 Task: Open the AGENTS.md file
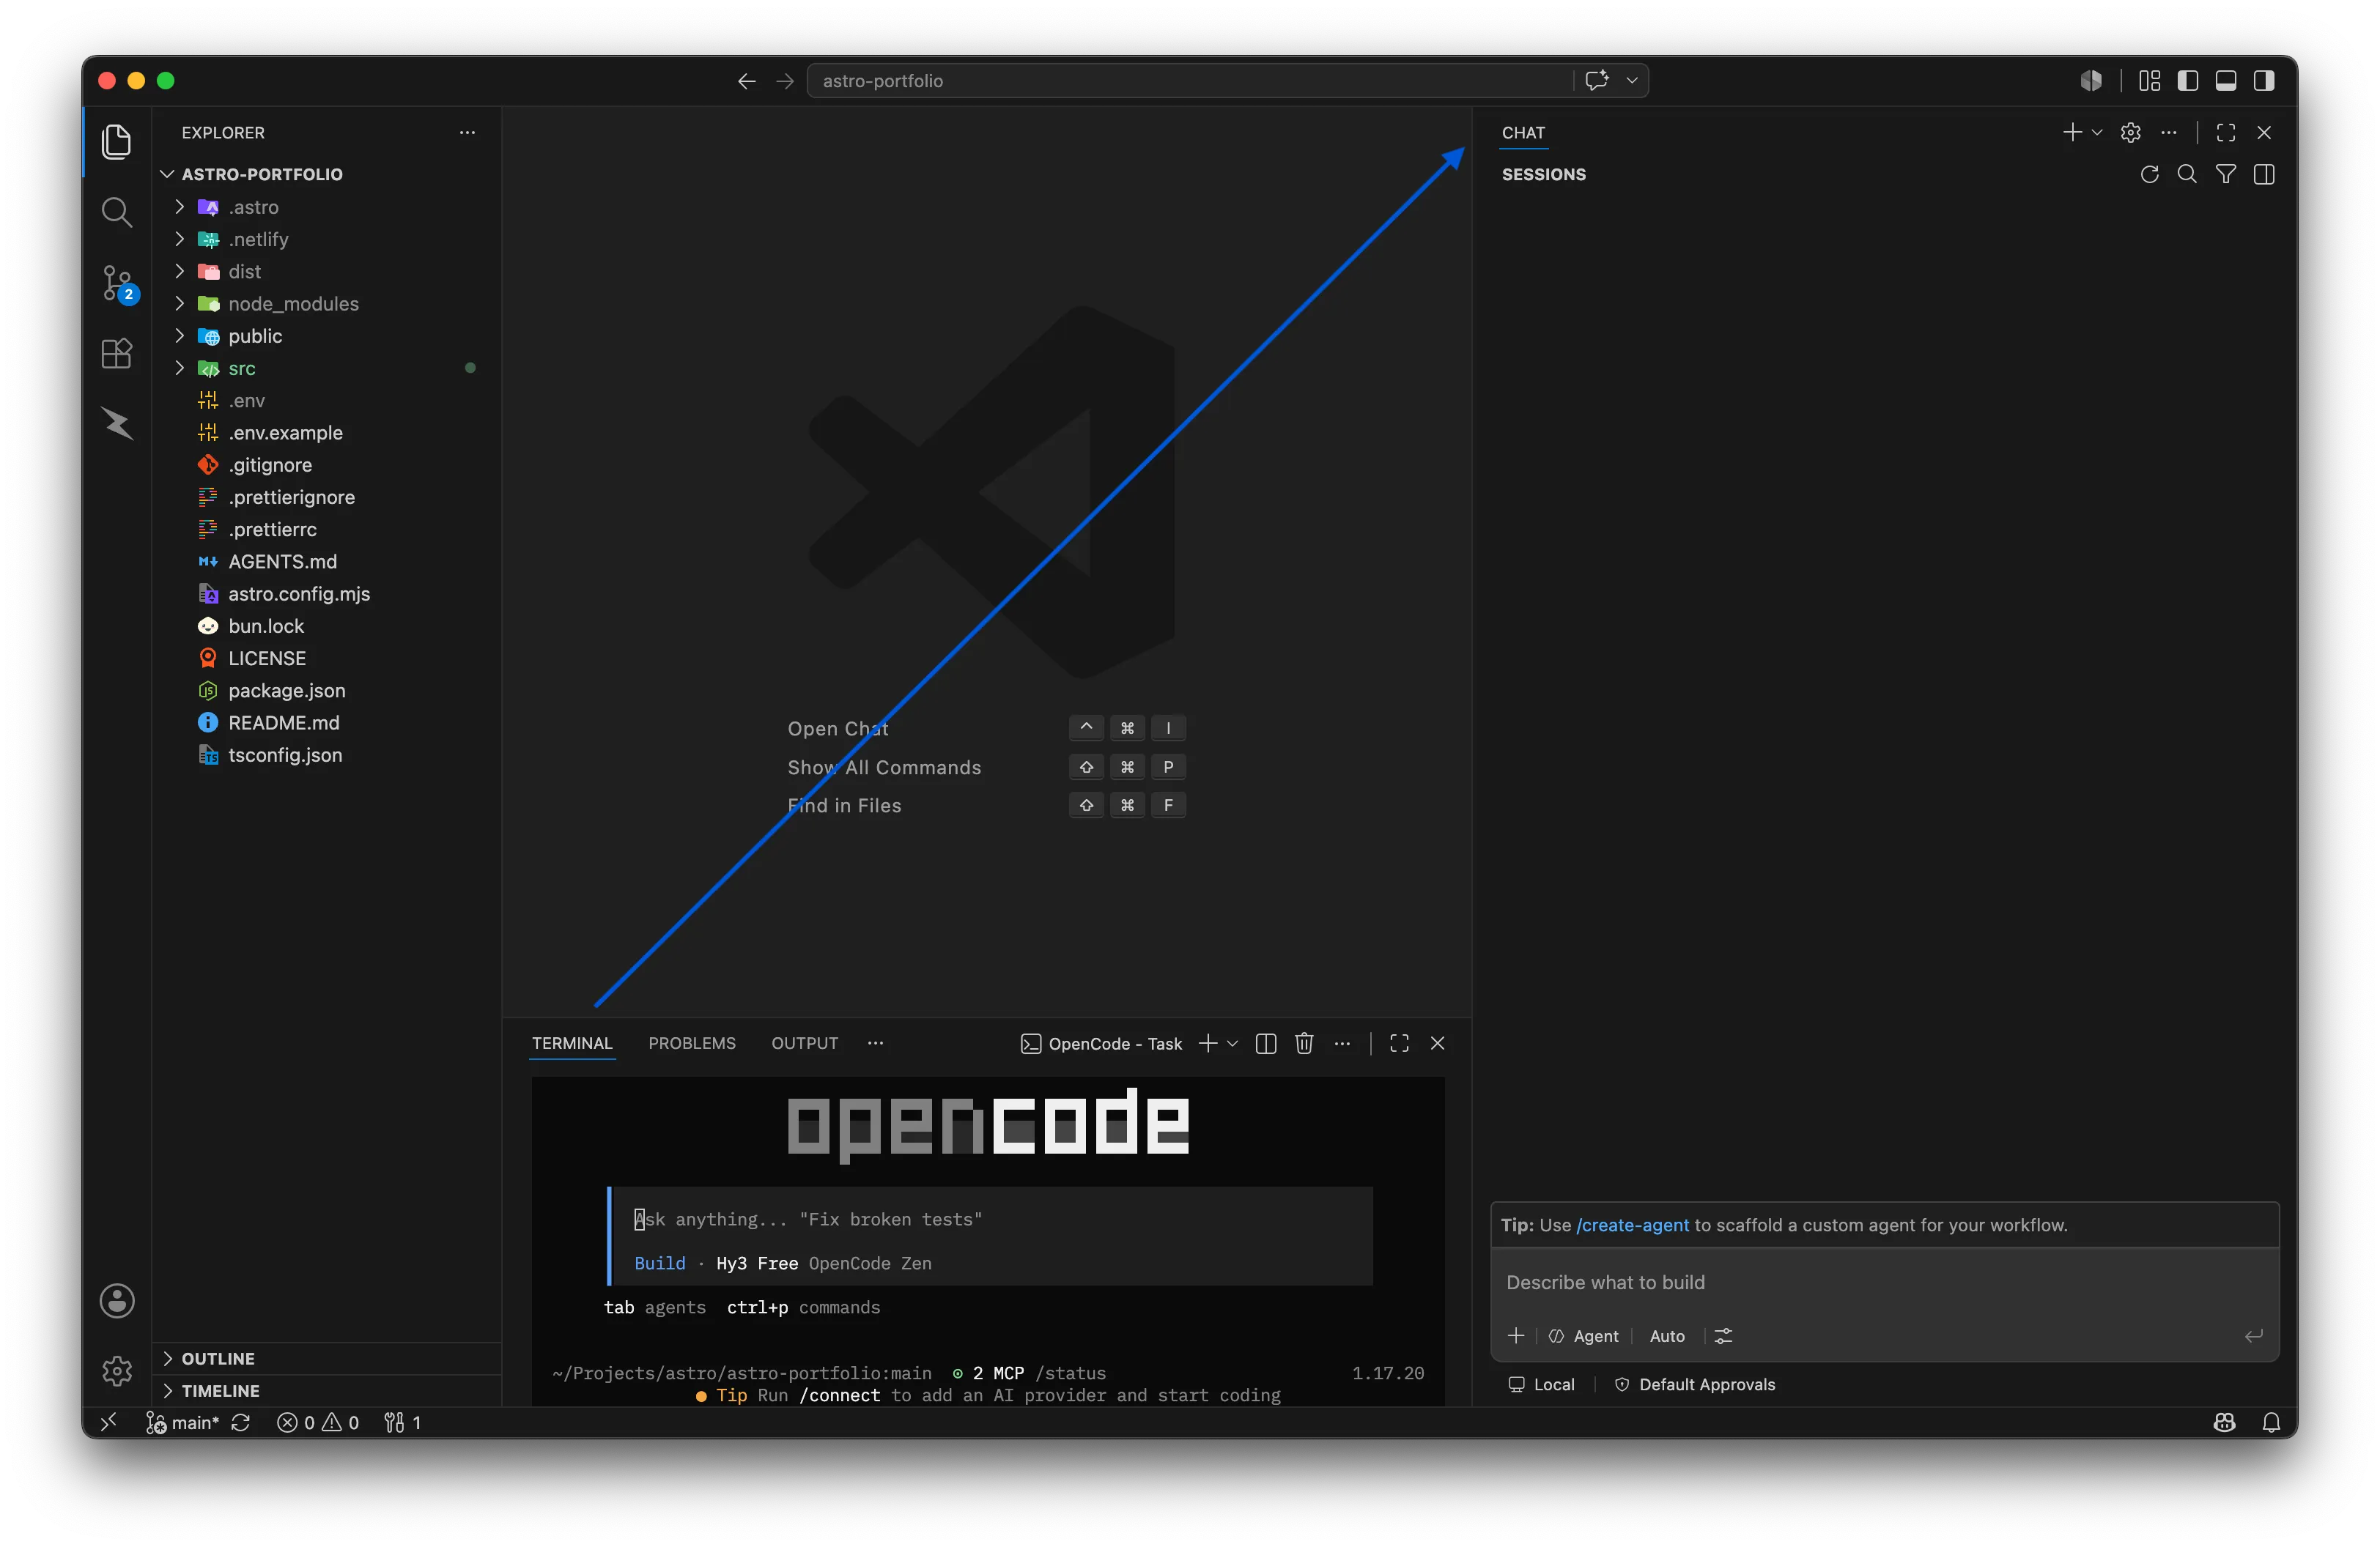[327, 560]
